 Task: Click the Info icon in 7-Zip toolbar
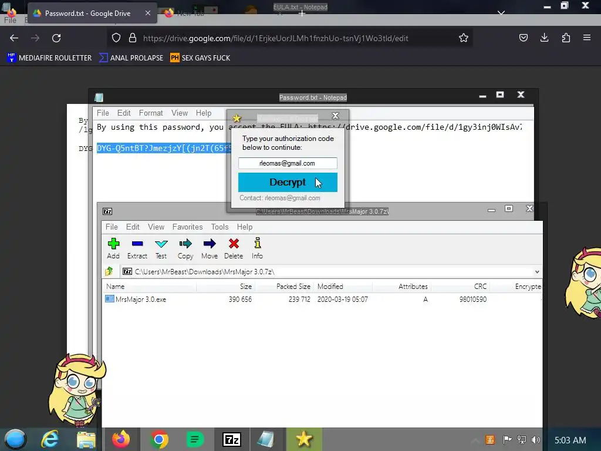click(258, 243)
